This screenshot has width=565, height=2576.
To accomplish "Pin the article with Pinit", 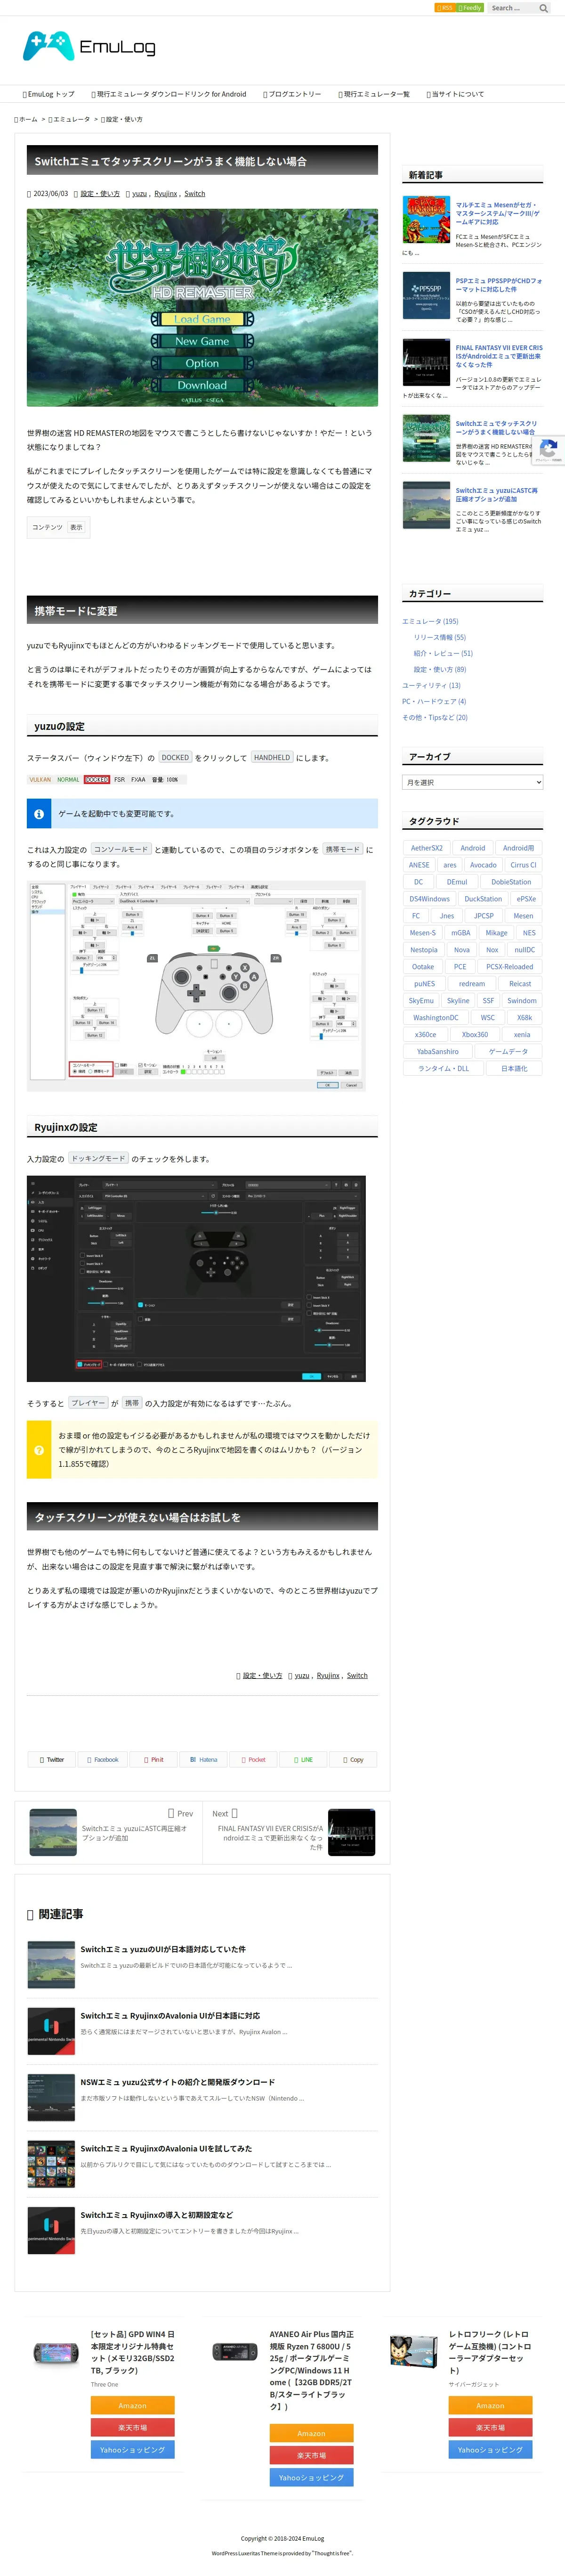I will [153, 1759].
